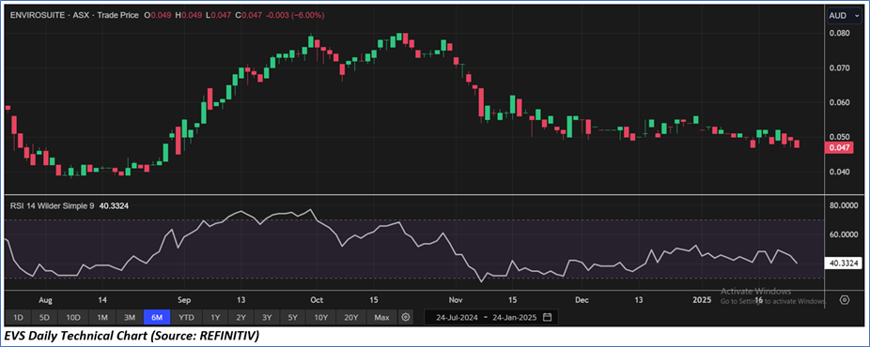The height and width of the screenshot is (347, 870).
Task: Click the Dec date axis label
Action: [582, 300]
